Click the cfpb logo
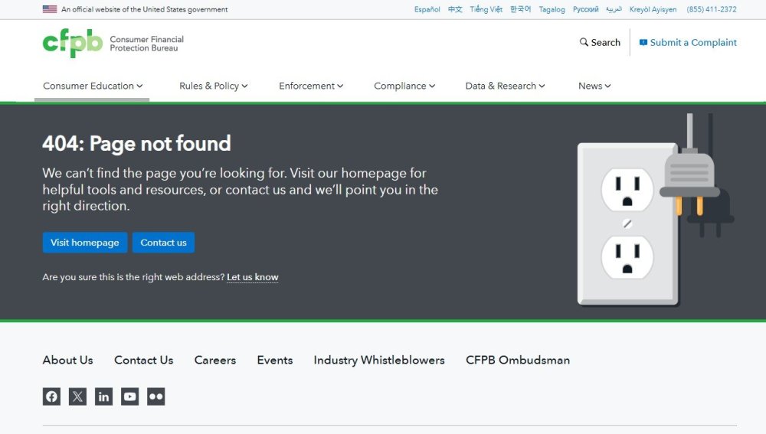766x434 pixels. click(73, 43)
